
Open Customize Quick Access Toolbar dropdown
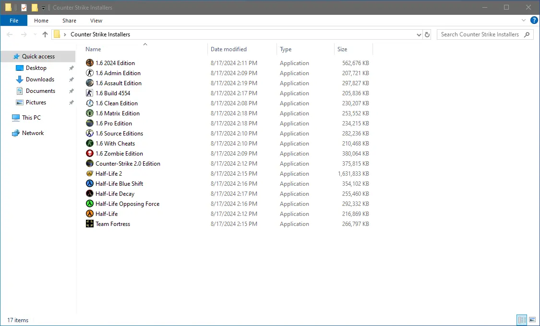click(43, 8)
